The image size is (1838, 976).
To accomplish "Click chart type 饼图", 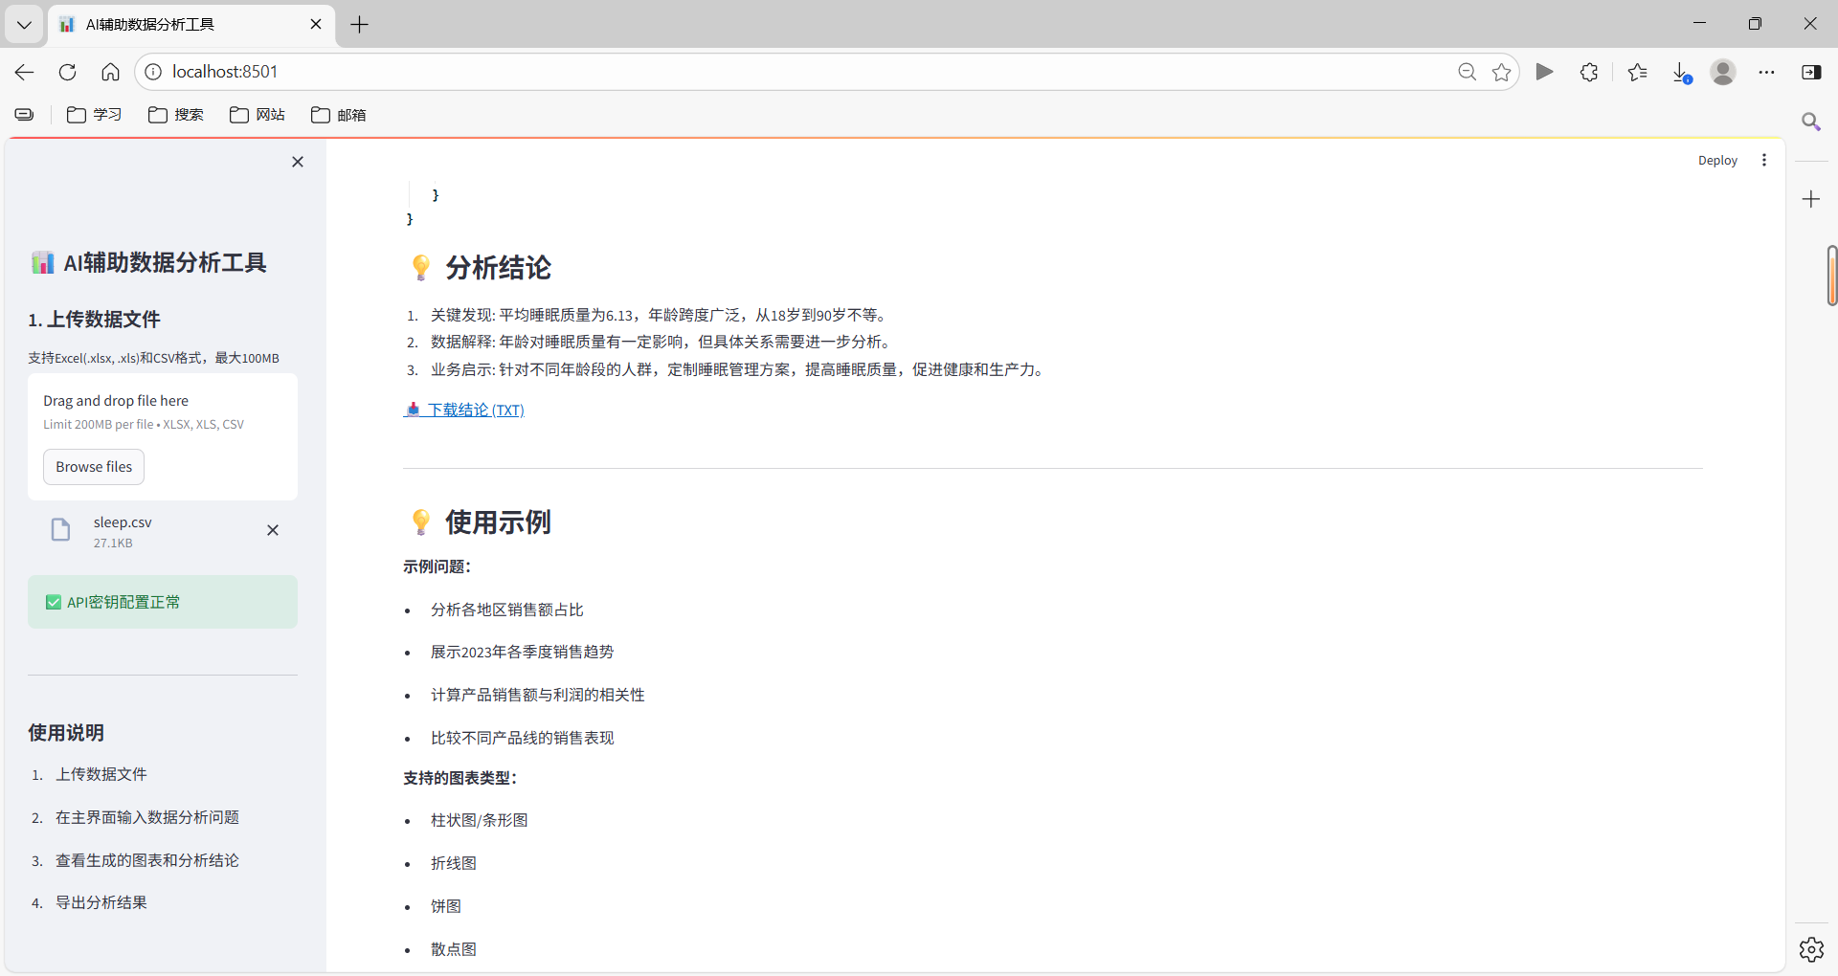I will (445, 906).
